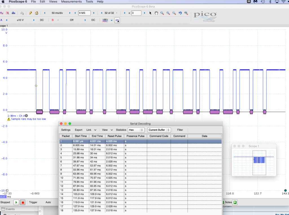Open the Views menu
Screen dimensions: 289x215
tap(53, 1)
